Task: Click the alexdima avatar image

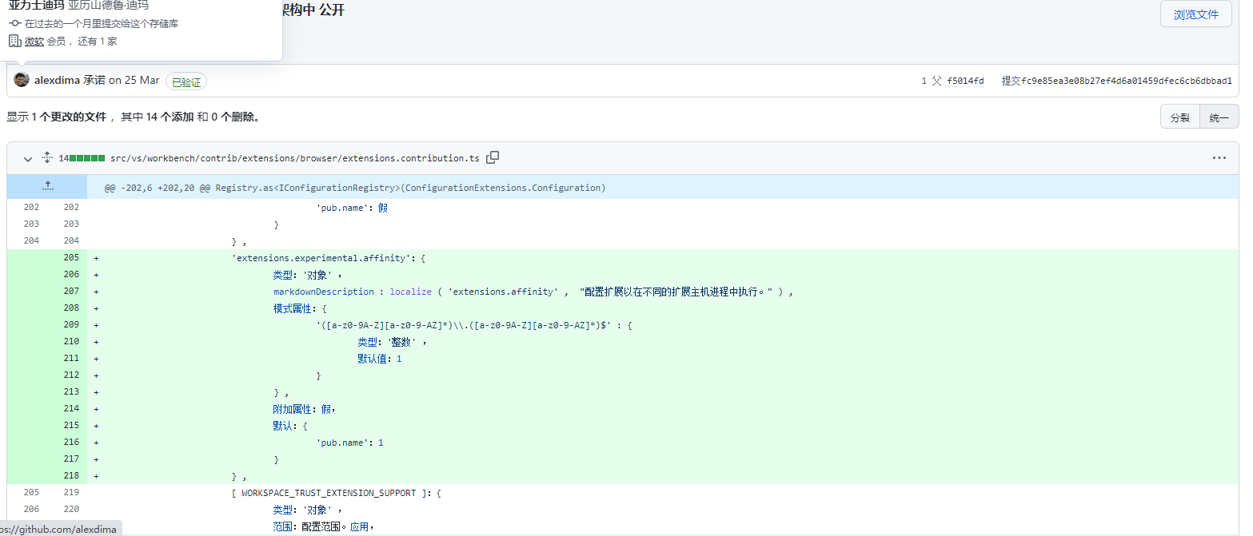Action: click(22, 80)
